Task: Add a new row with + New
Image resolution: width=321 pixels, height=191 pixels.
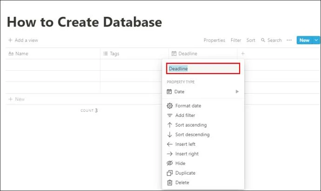Action: (17, 99)
